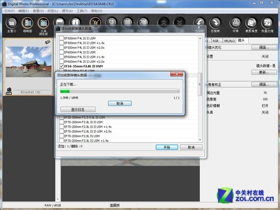The height and width of the screenshot is (210, 280).
Task: Click 调谐 button for 像差校正
Action: [x=264, y=85]
